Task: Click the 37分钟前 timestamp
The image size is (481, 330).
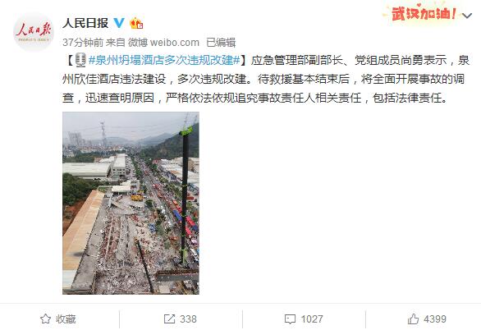Action: pos(83,43)
